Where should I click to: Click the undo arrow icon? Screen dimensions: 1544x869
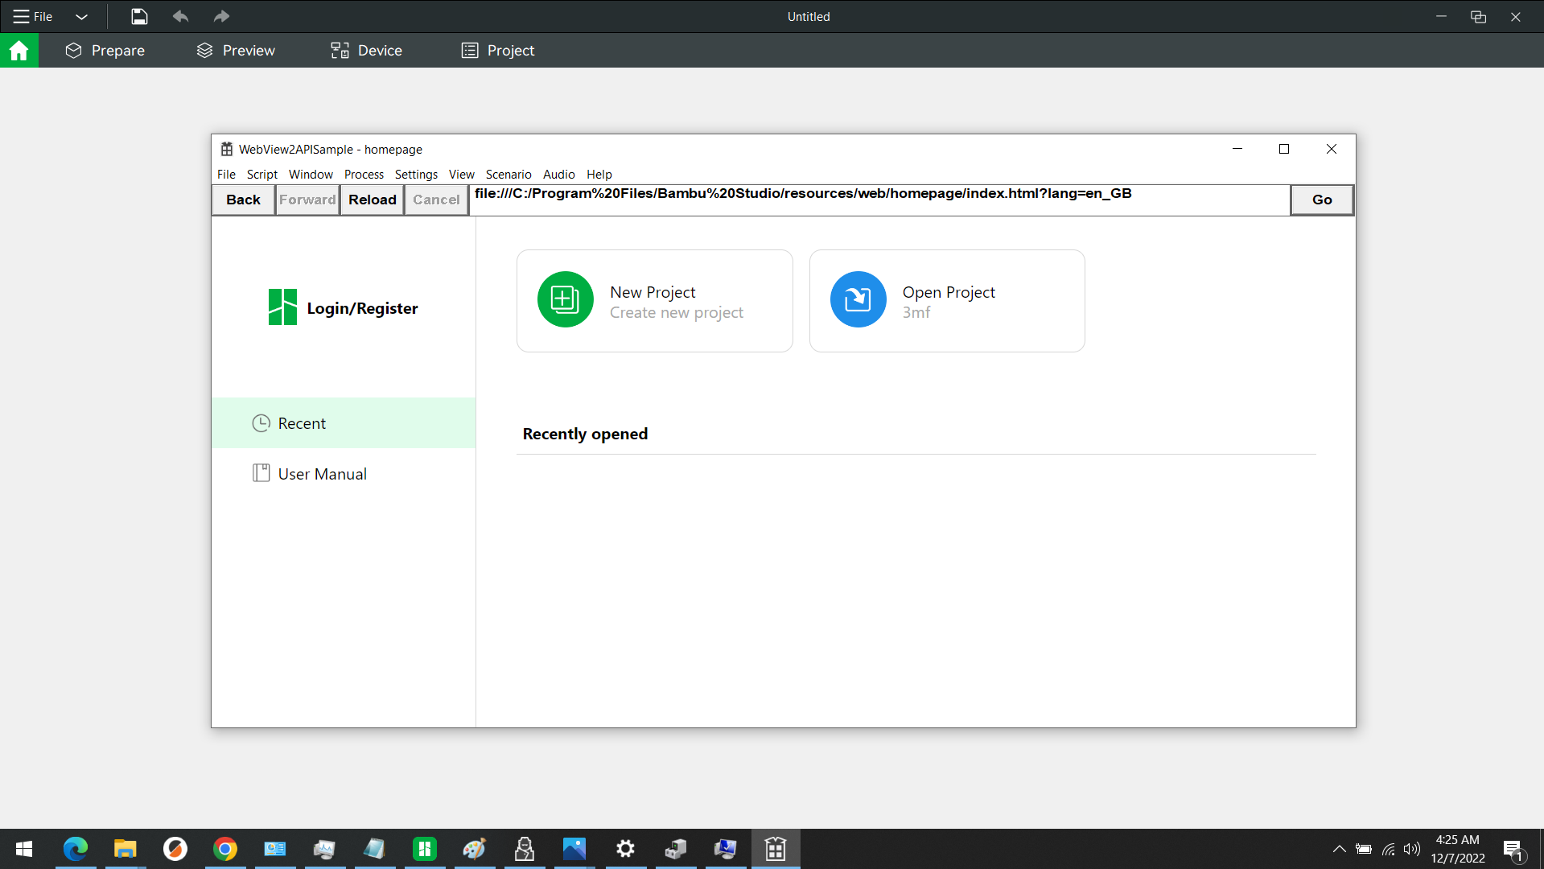pos(180,16)
